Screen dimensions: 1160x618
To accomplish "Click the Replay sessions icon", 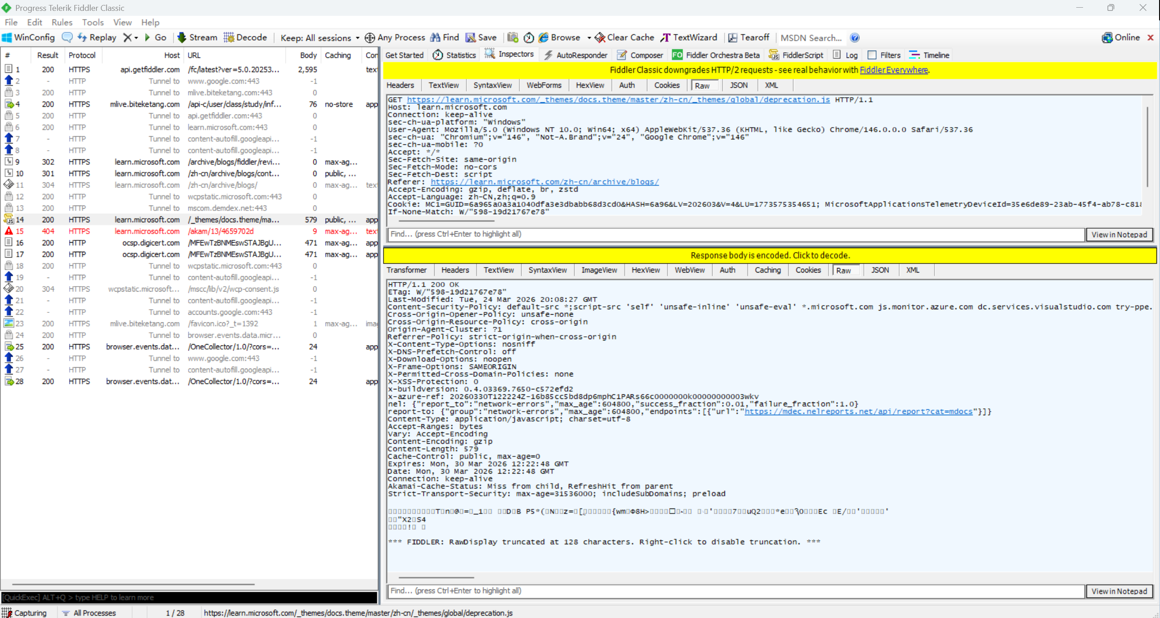I will [82, 38].
